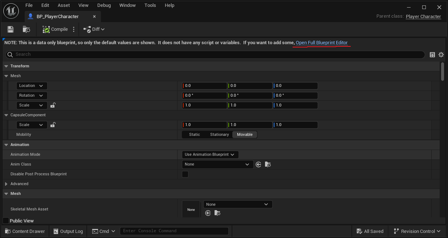This screenshot has height=238, width=448.
Task: Toggle the CapsuleComponent Scale lock icon
Action: [x=53, y=125]
